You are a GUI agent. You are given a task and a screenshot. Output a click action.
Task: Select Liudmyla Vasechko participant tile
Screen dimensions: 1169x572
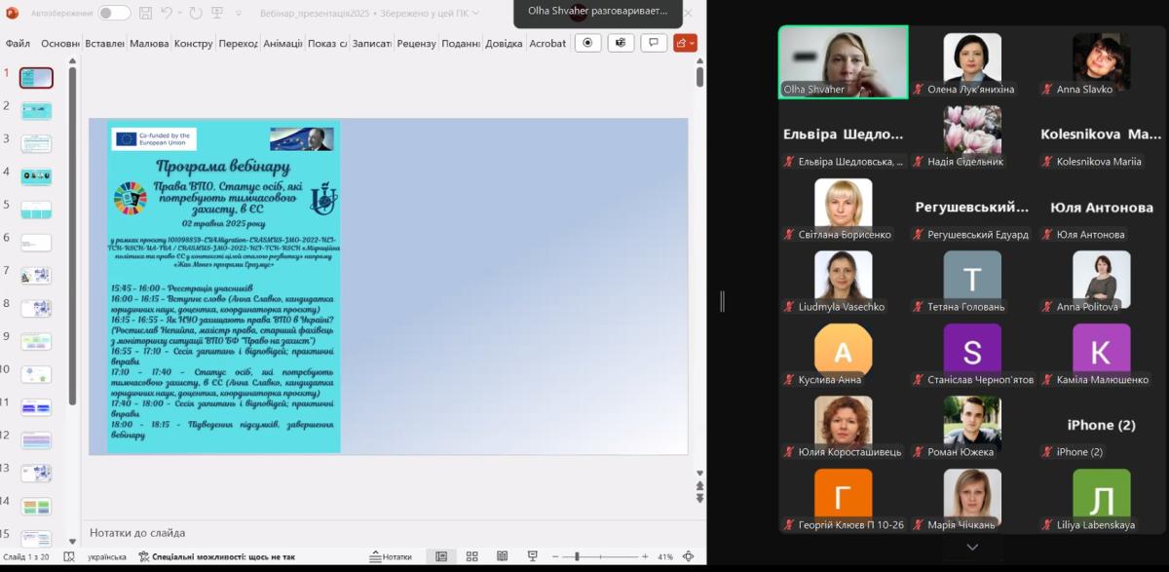coord(844,280)
